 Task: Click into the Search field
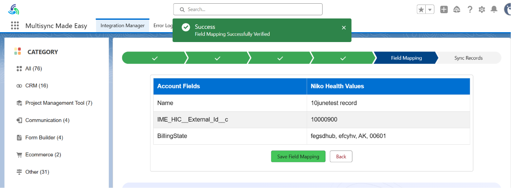tap(248, 9)
